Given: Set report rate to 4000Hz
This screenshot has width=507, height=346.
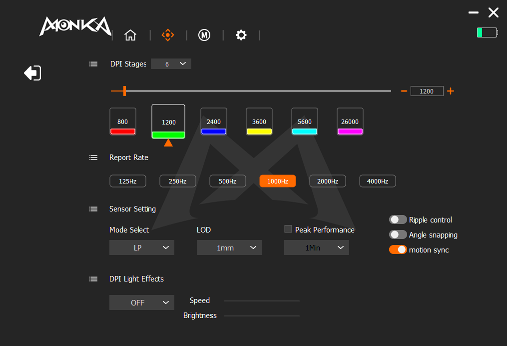Looking at the screenshot, I should click(378, 181).
